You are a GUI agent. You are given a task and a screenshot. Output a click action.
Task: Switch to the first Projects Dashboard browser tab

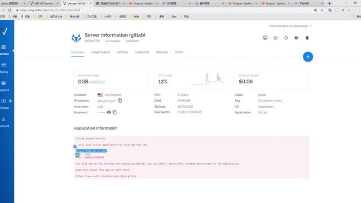click(x=143, y=3)
